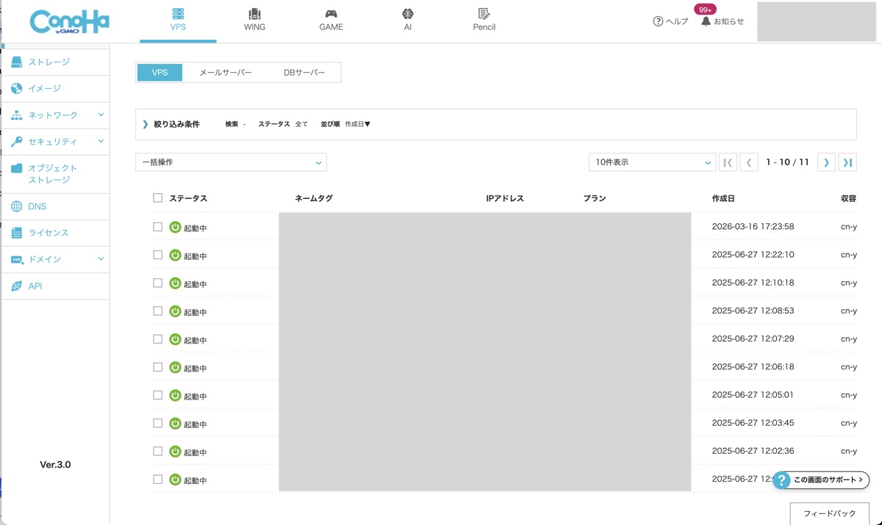Check the row created 2025-06-27 12:03:45
This screenshot has width=882, height=525.
[x=157, y=423]
